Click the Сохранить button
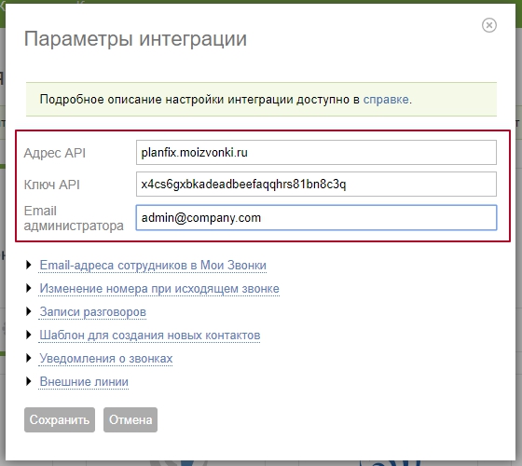This screenshot has height=466, width=522. click(60, 419)
